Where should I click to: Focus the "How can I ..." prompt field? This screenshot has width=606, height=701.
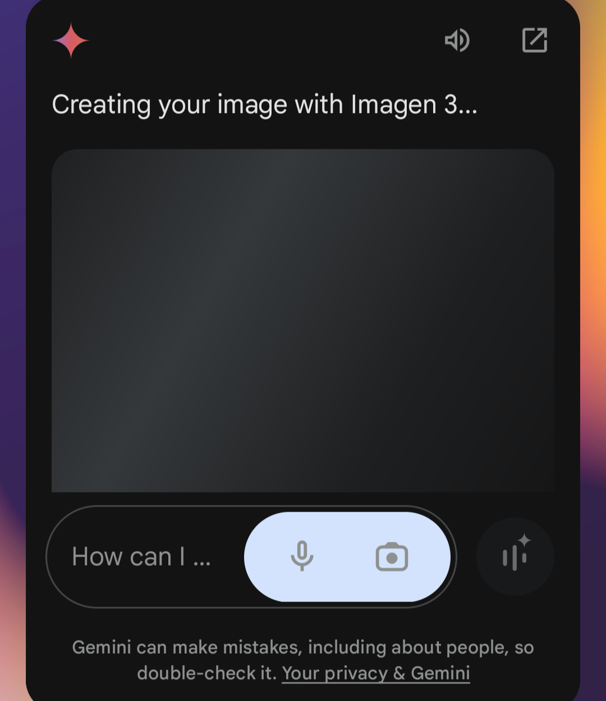251,557
